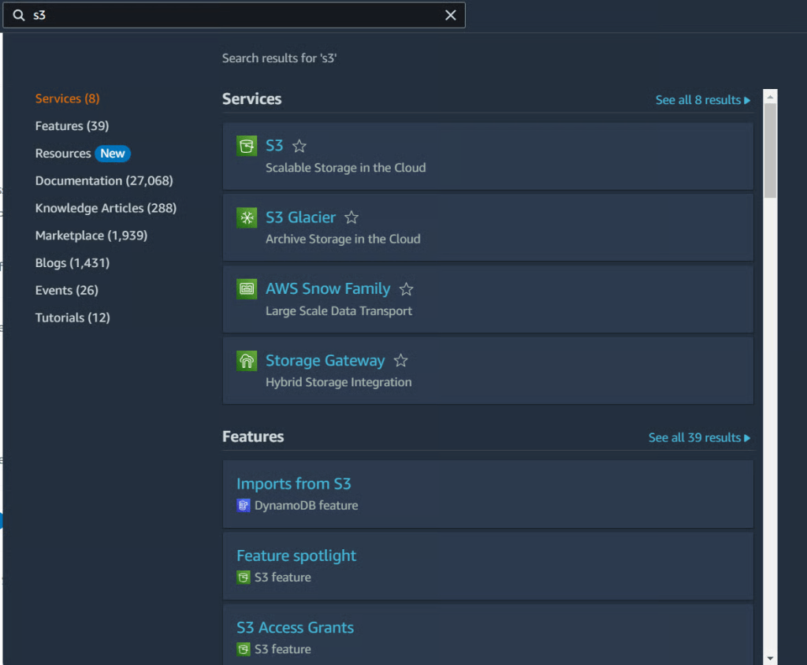The image size is (807, 665).
Task: Favorite S3 using its star
Action: [299, 146]
